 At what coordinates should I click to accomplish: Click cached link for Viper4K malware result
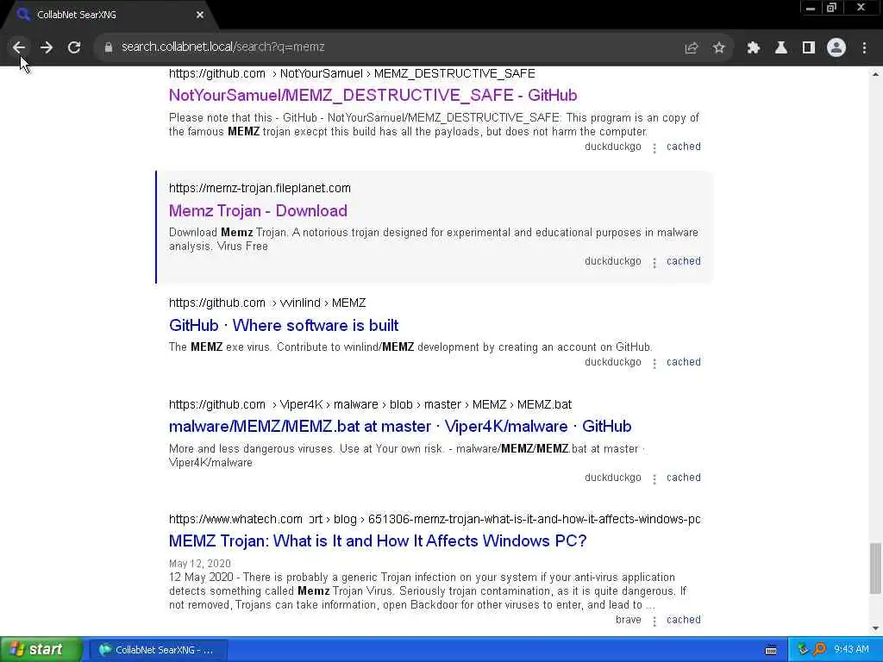tap(684, 478)
